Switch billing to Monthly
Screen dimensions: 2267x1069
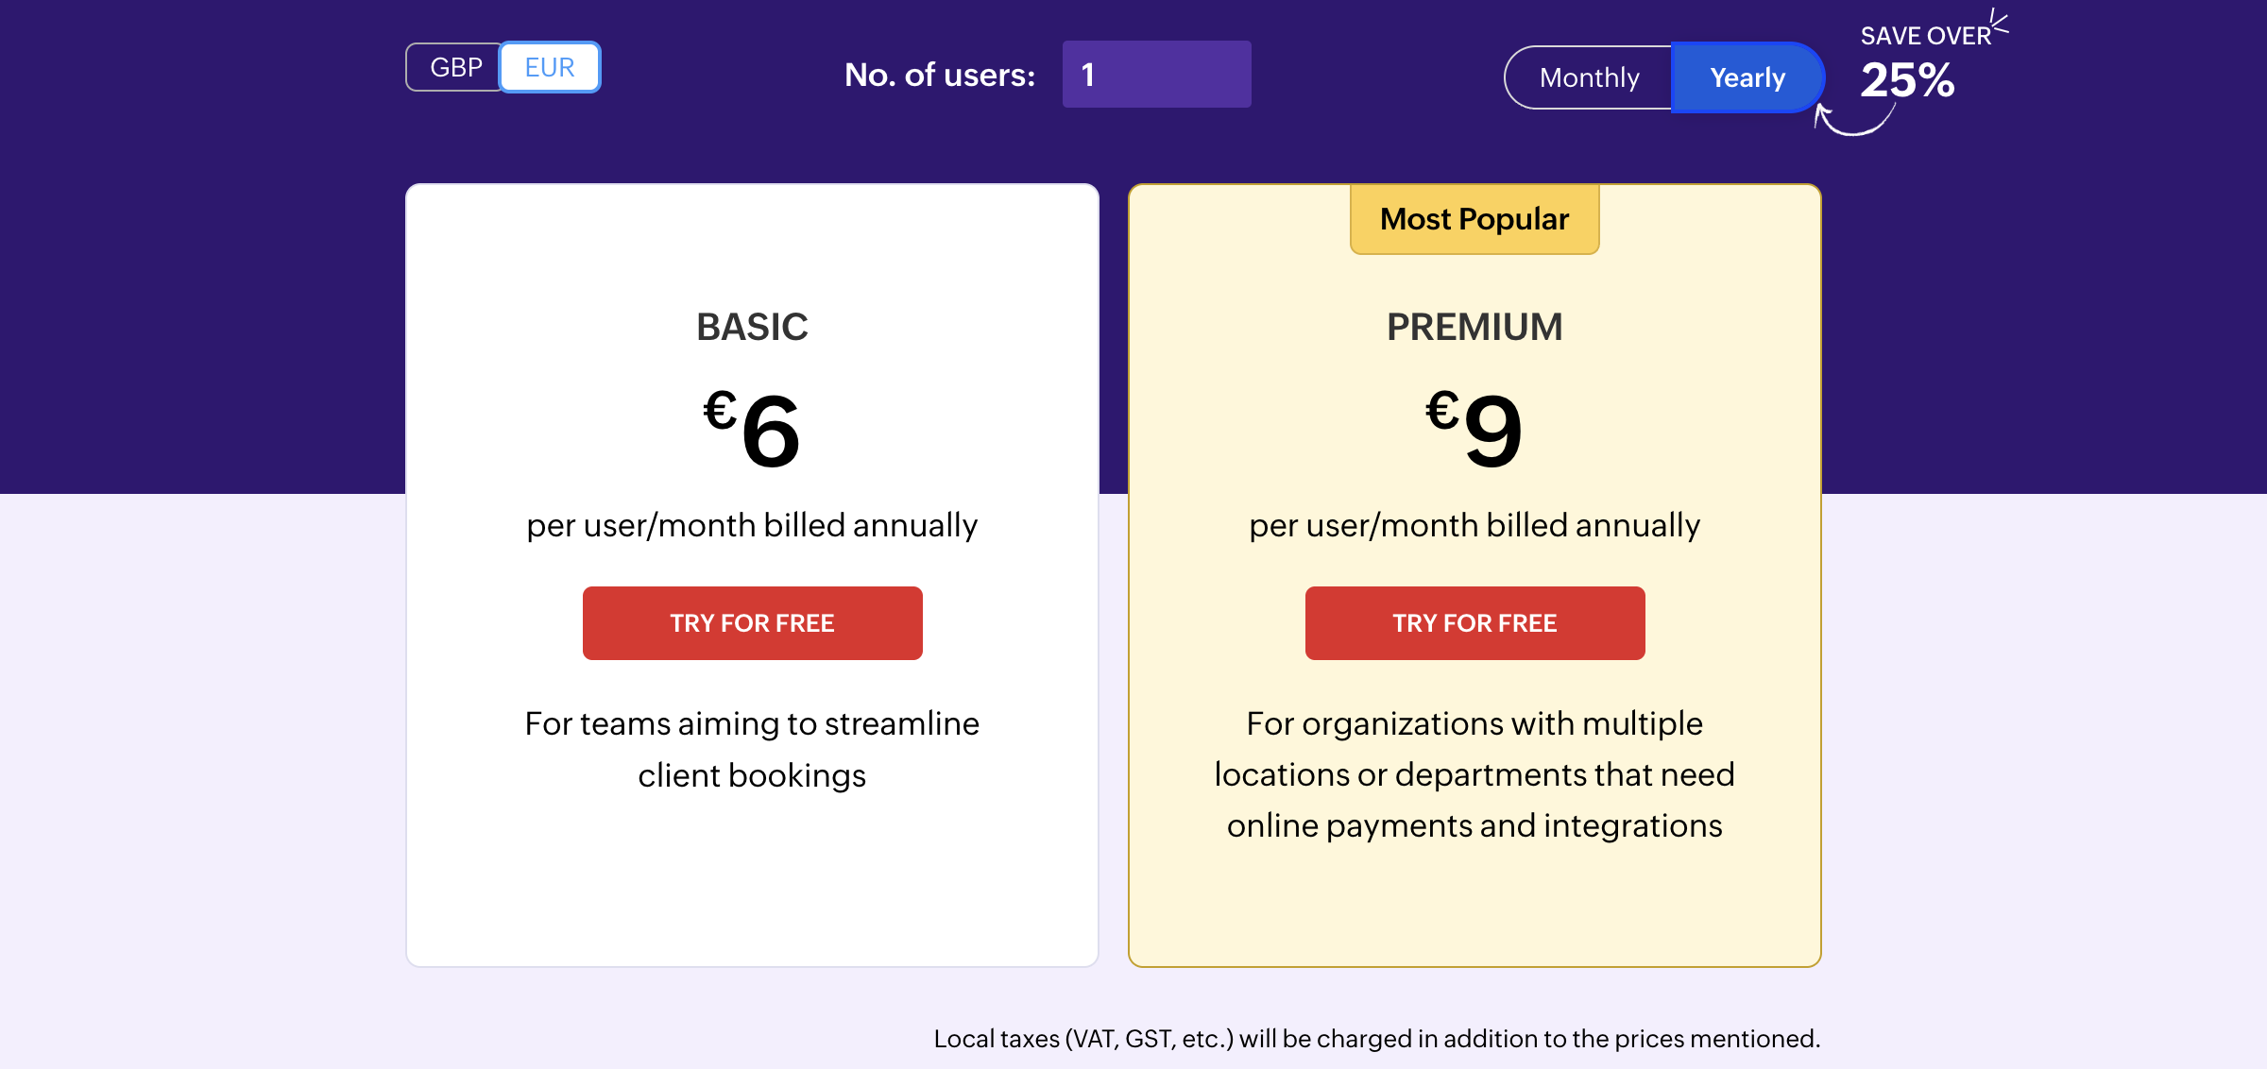click(x=1589, y=77)
